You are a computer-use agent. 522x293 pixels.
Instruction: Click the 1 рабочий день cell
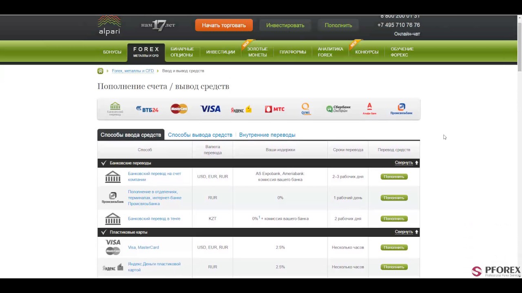(x=348, y=198)
